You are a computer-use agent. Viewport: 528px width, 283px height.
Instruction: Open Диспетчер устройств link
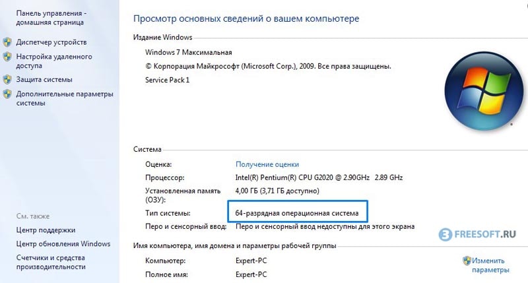[51, 42]
